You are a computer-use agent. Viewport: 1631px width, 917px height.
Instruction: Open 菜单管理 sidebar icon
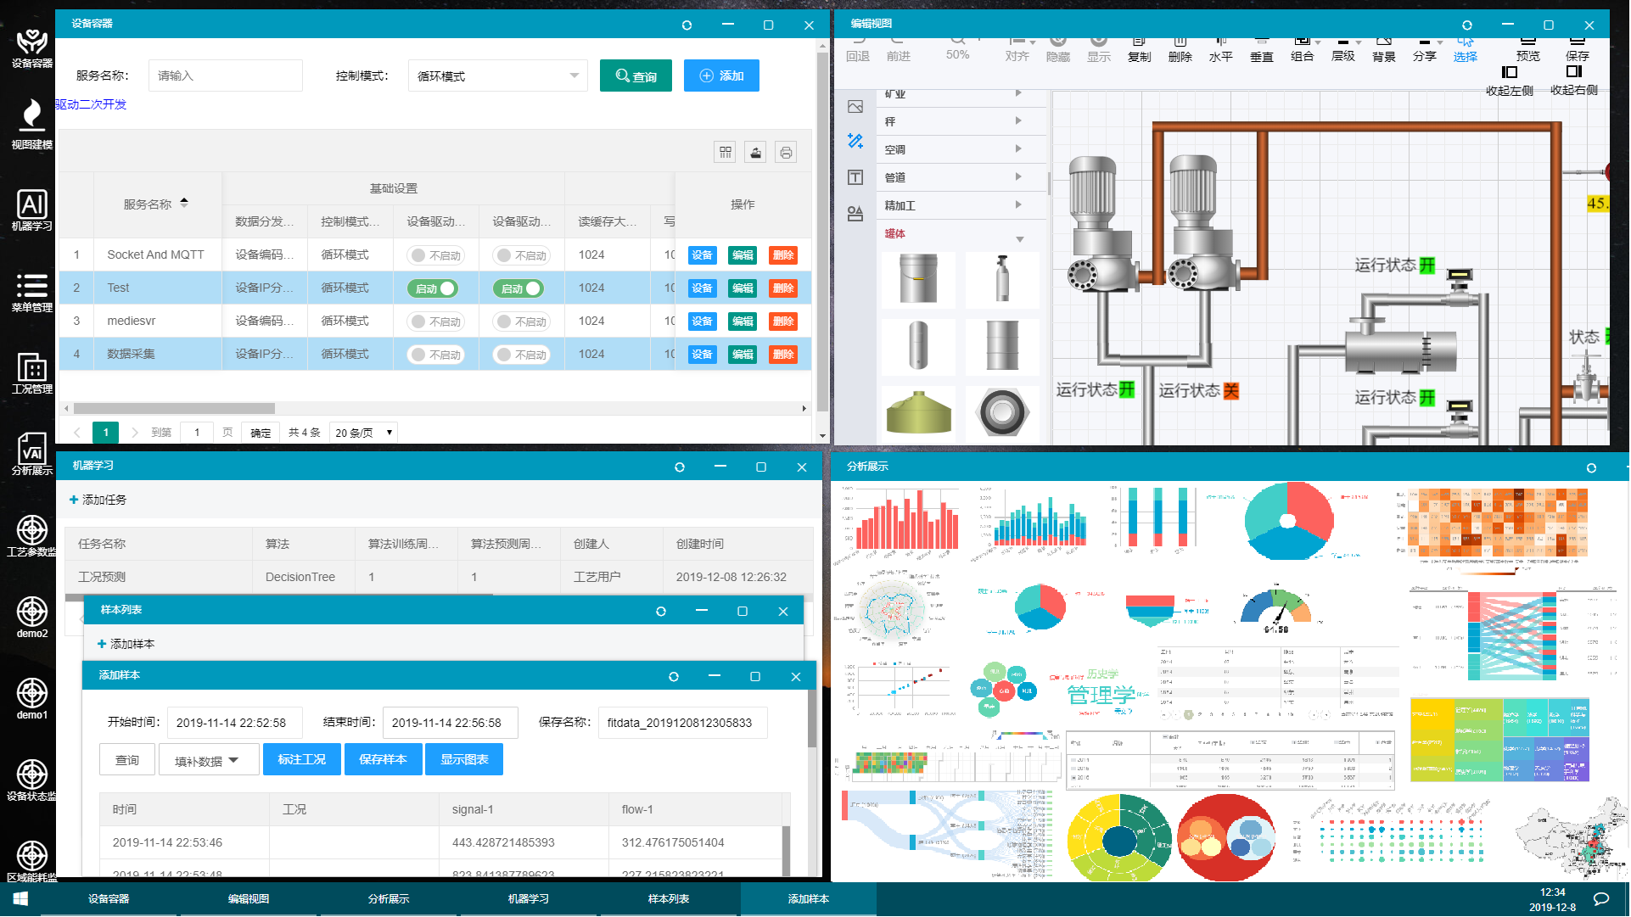[x=31, y=291]
